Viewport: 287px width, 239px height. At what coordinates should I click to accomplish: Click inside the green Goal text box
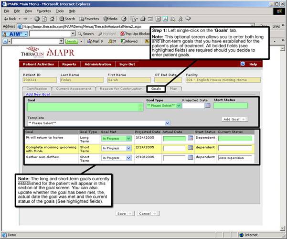tap(82, 107)
